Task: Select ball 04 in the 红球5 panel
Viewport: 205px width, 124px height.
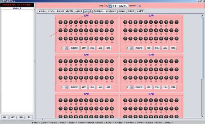Action: coord(76,100)
